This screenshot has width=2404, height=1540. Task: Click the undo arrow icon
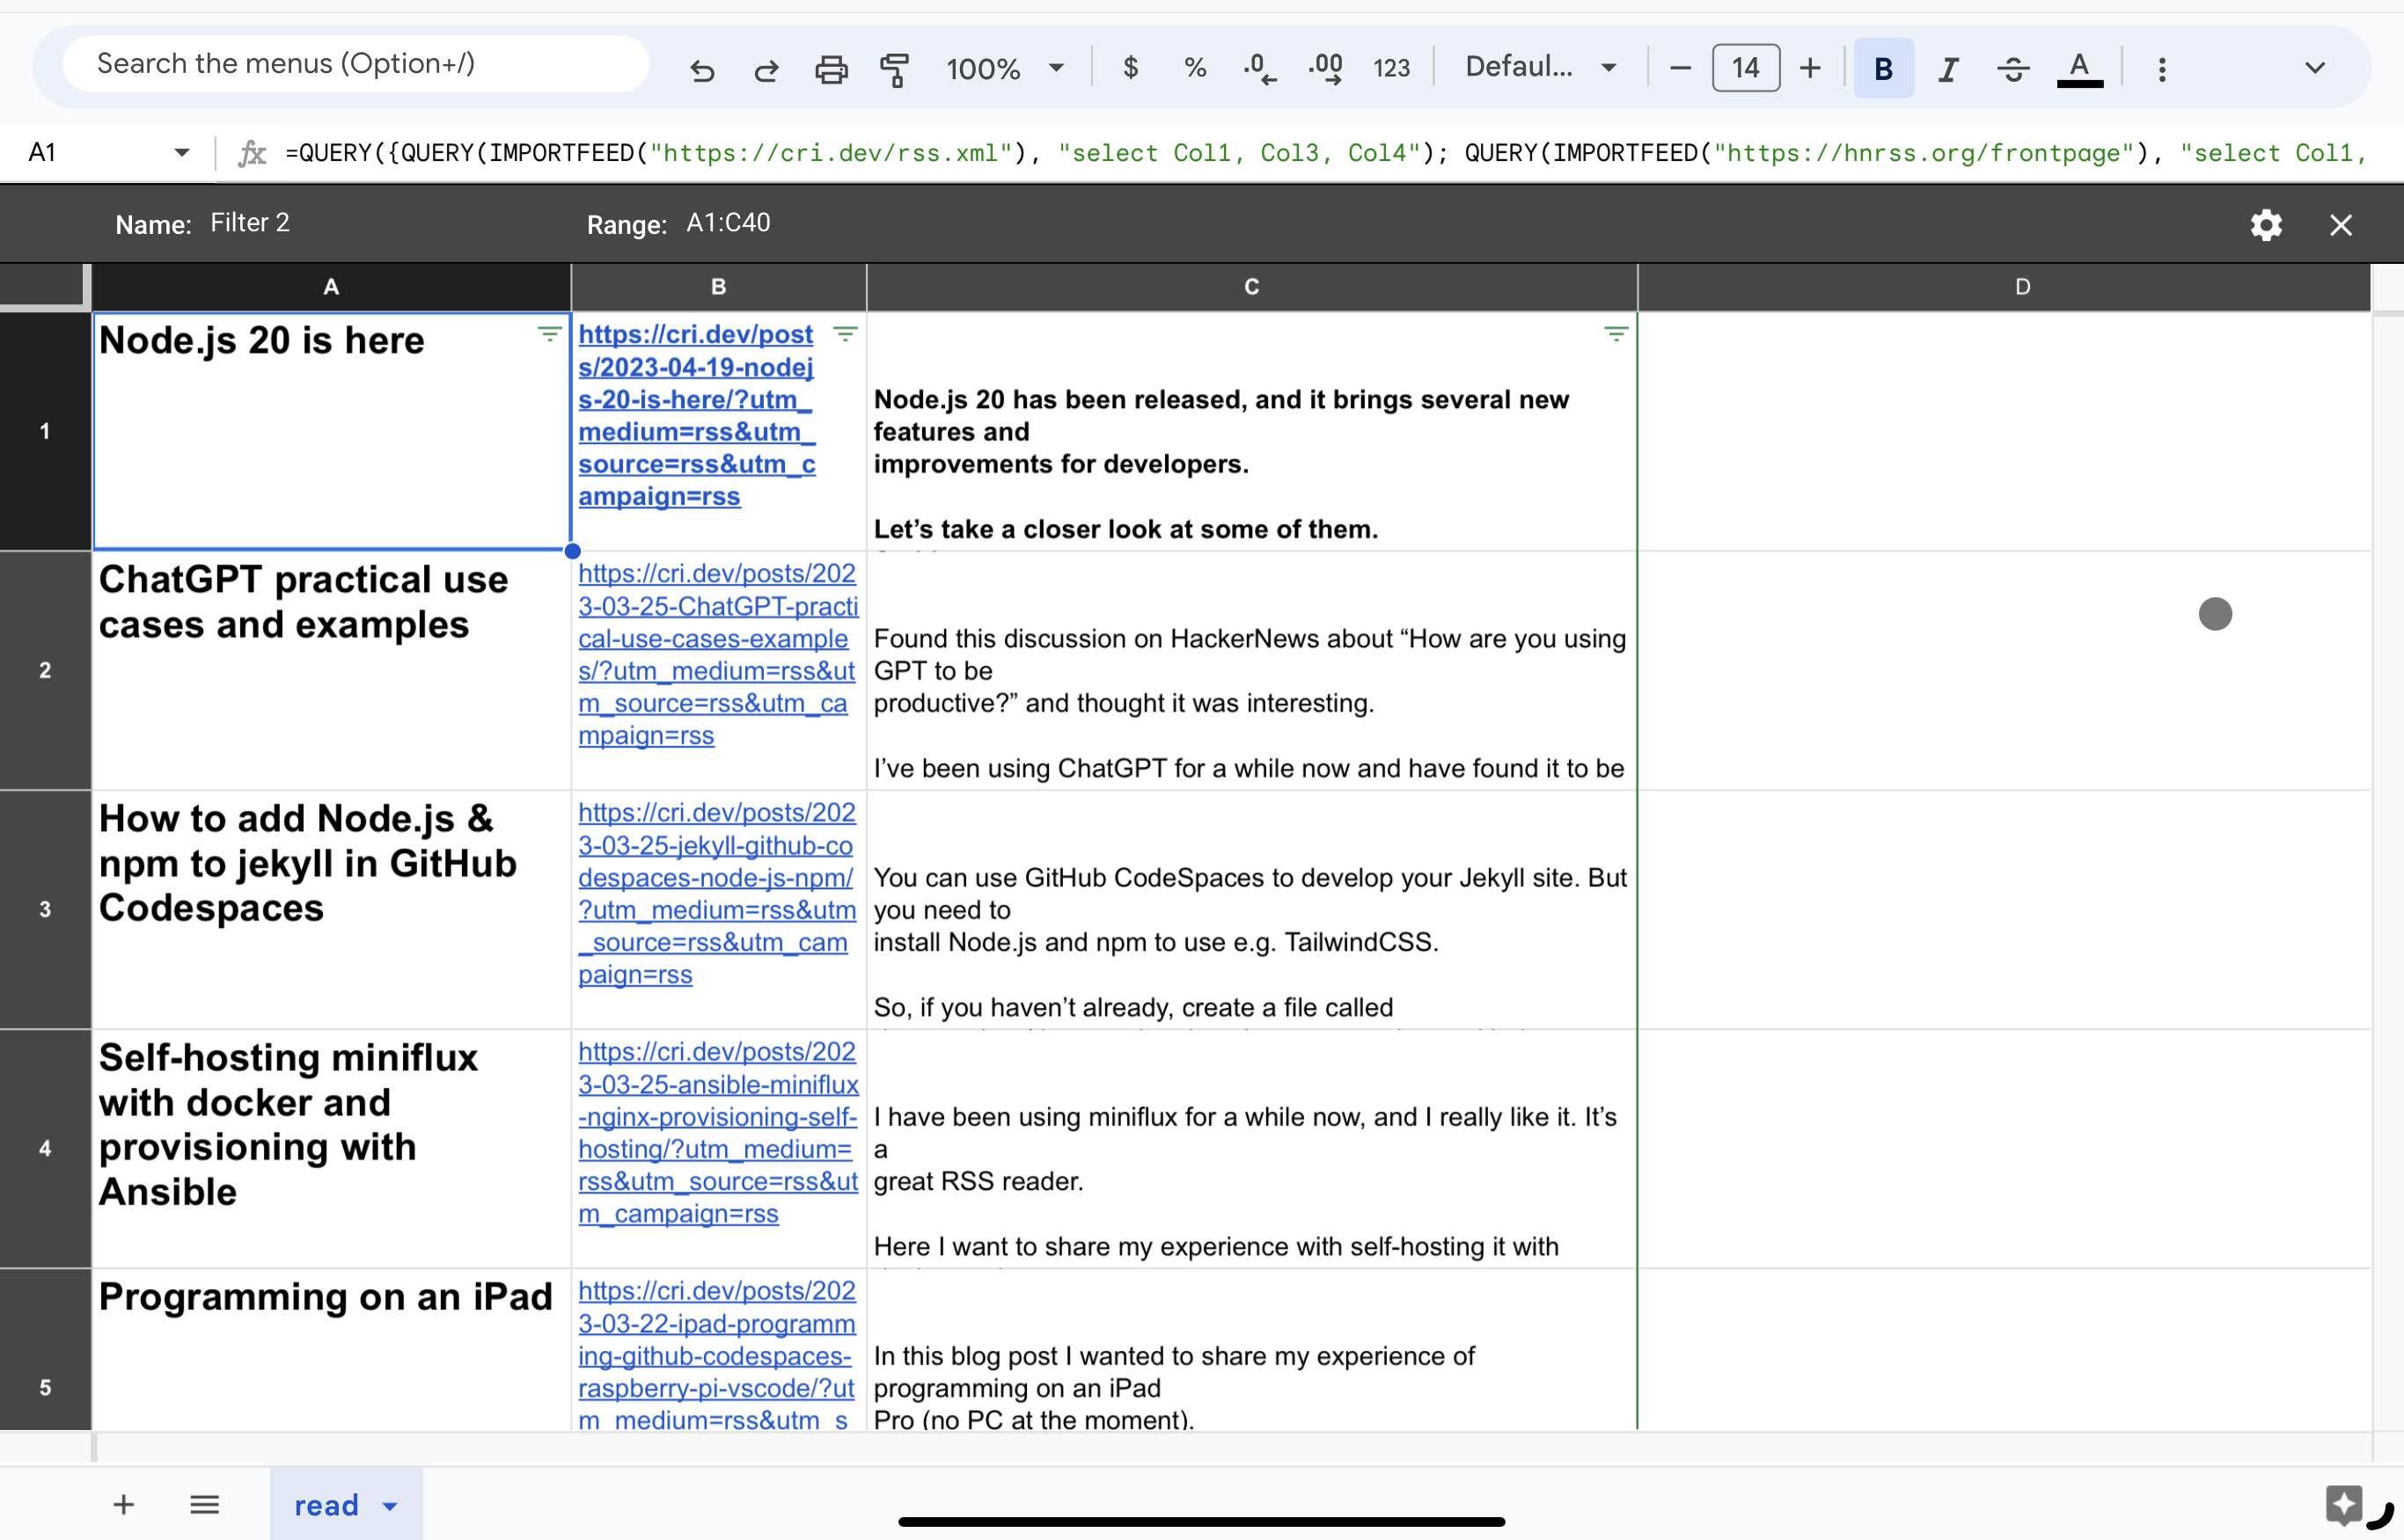click(701, 67)
